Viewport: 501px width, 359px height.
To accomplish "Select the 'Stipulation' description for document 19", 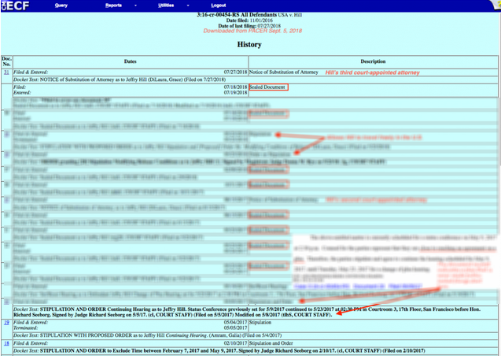I will (x=260, y=323).
